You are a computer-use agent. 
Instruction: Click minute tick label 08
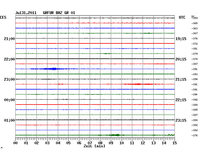(100, 143)
